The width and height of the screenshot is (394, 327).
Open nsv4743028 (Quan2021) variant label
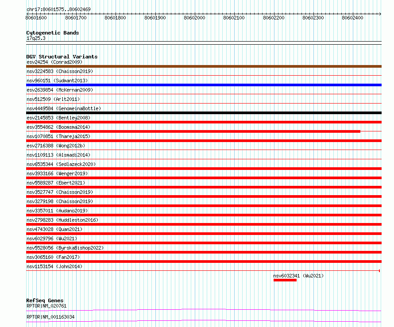click(x=54, y=229)
